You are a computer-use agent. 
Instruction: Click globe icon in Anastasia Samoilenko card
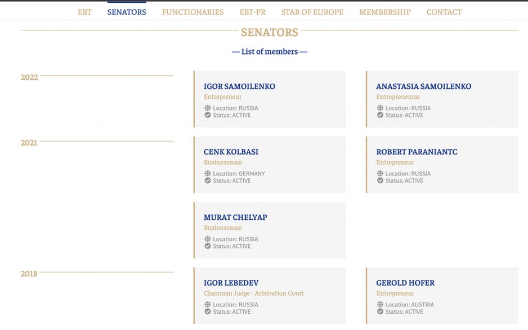point(380,108)
